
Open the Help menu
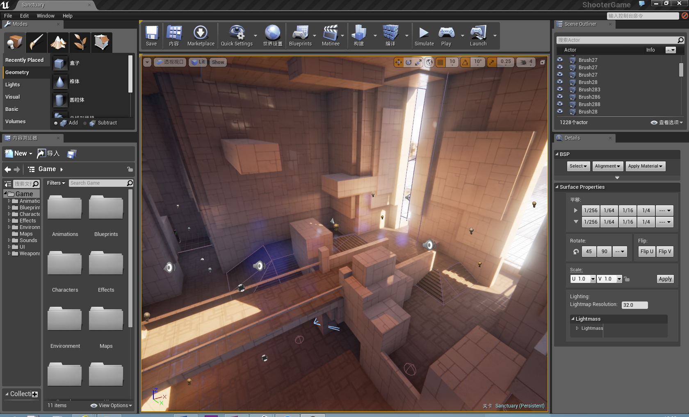coord(68,16)
